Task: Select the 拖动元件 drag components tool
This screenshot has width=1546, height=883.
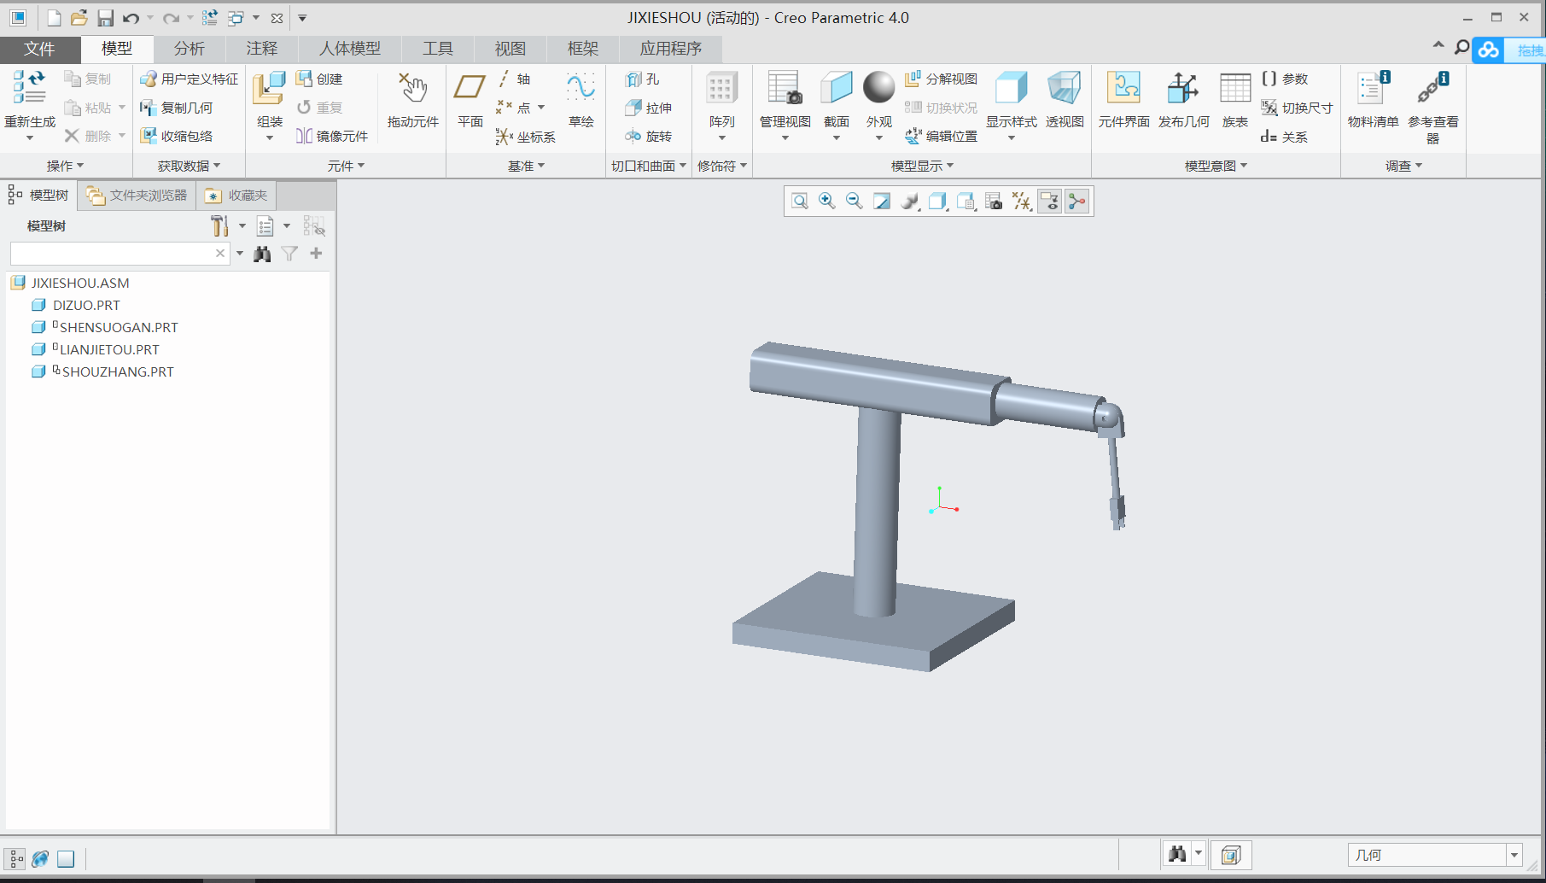Action: pyautogui.click(x=412, y=100)
